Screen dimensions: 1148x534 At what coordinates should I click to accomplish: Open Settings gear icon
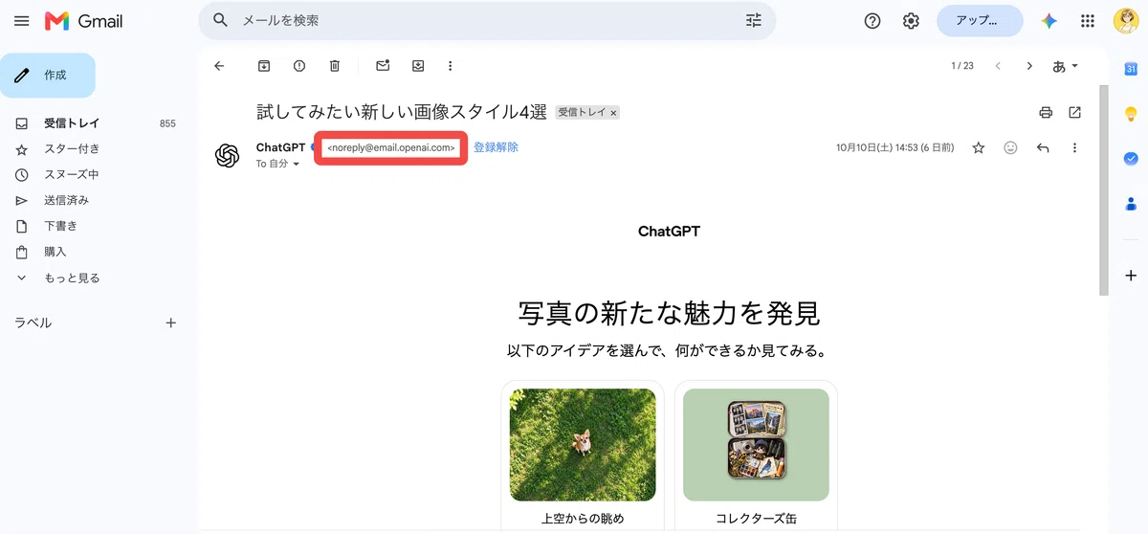point(911,21)
